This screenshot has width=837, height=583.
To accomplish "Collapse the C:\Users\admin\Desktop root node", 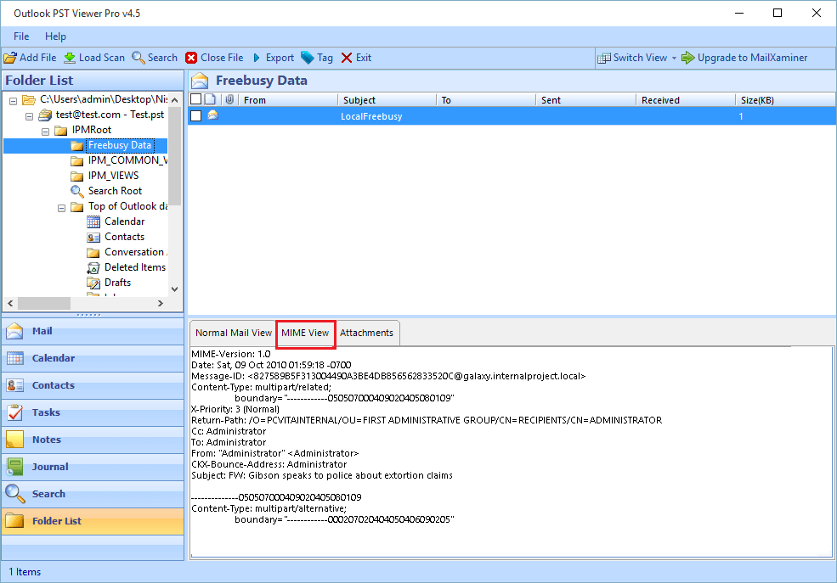I will pos(14,101).
